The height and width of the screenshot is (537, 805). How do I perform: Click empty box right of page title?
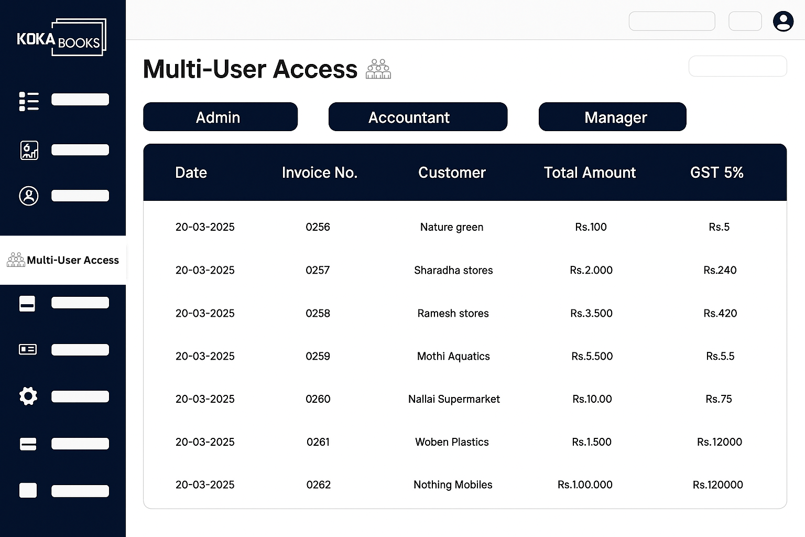pos(737,67)
